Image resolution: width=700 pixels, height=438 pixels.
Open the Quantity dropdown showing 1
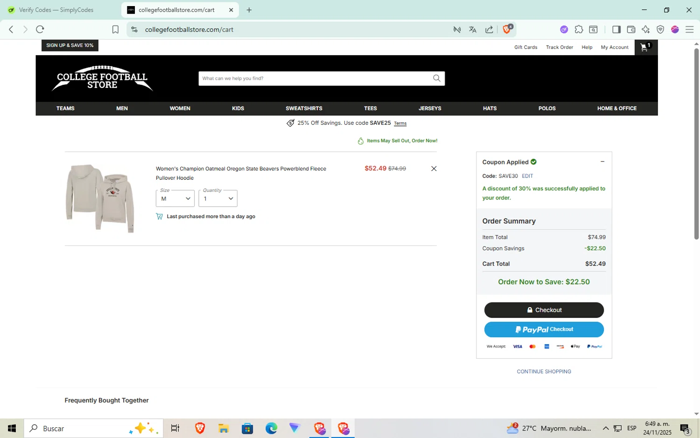[218, 198]
